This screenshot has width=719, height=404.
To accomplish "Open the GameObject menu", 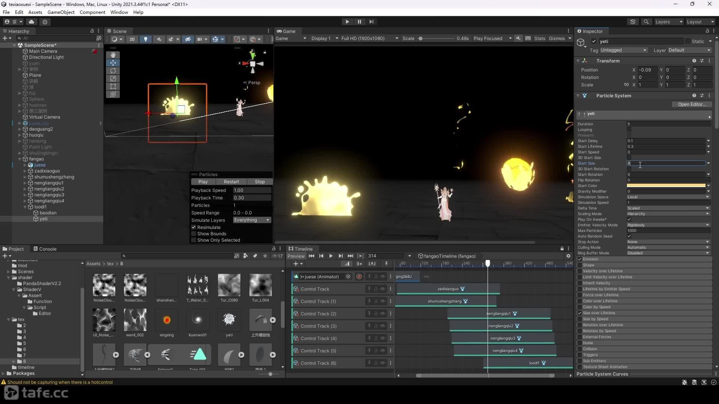I will (x=61, y=12).
